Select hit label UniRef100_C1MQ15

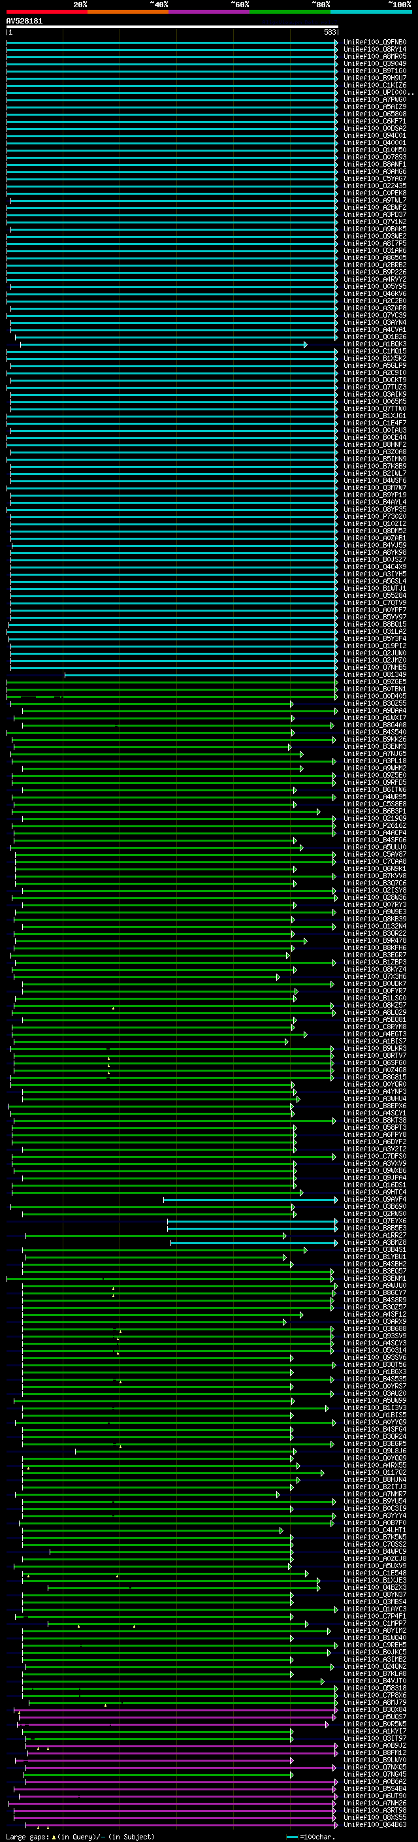[375, 351]
